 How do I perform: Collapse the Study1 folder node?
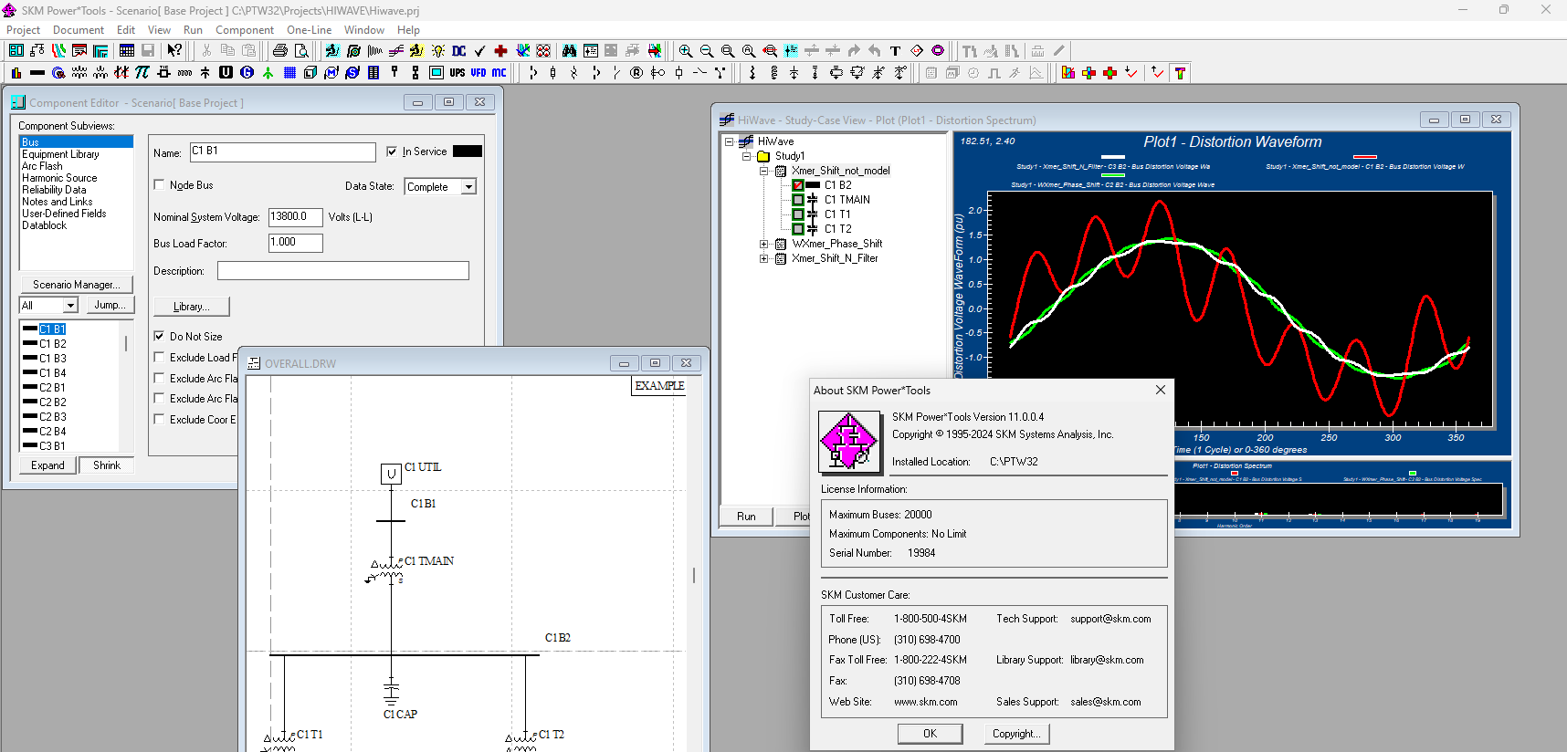click(746, 156)
